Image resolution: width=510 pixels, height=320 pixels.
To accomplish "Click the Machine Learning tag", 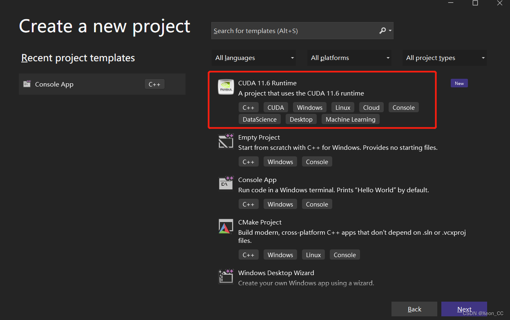I will pos(351,119).
